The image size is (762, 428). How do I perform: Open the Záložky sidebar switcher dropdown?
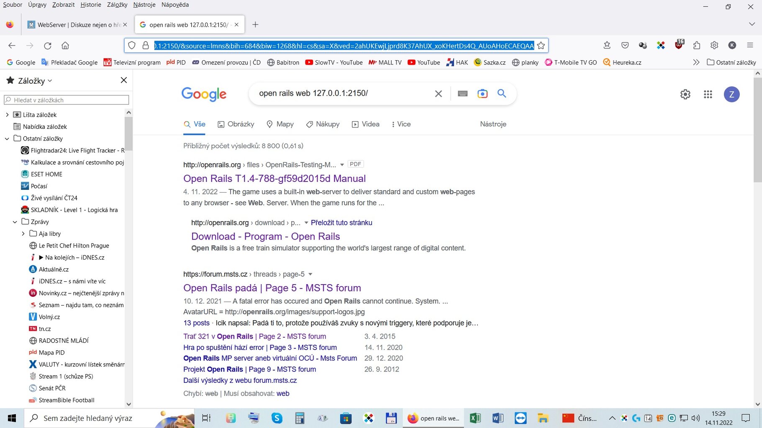[x=35, y=81]
